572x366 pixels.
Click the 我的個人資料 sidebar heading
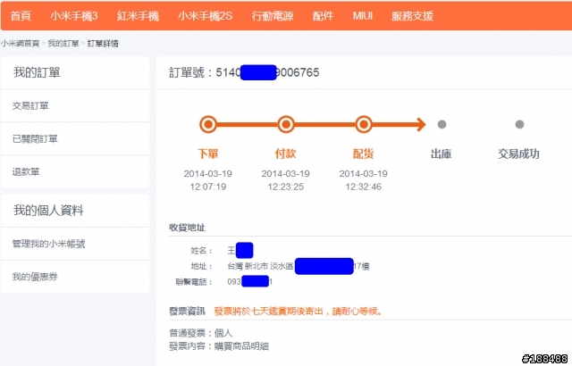tap(48, 211)
